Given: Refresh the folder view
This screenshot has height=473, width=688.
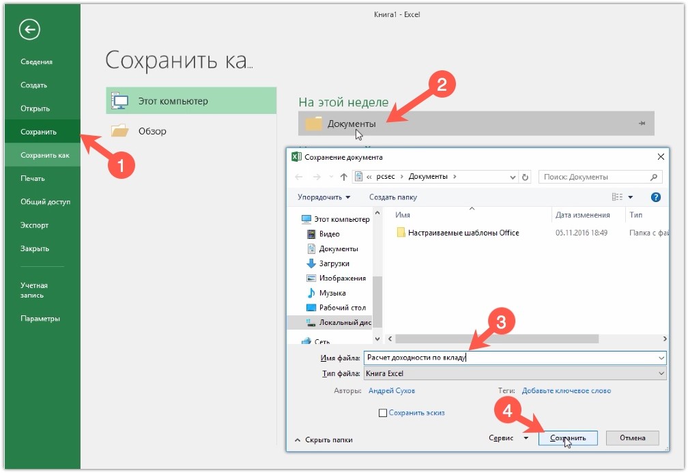Looking at the screenshot, I should pos(525,177).
